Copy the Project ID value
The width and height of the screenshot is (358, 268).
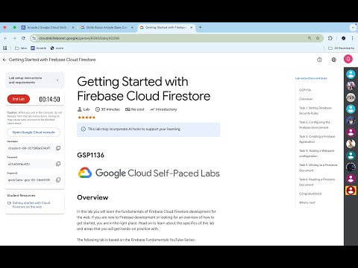click(58, 179)
